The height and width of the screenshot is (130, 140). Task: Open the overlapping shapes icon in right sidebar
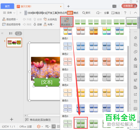pyautogui.click(x=136, y=52)
